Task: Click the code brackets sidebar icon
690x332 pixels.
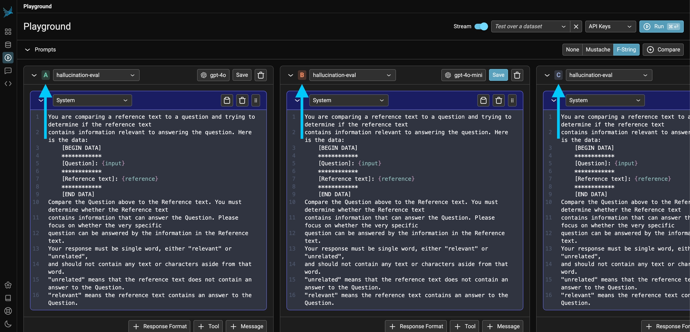Action: click(x=8, y=84)
